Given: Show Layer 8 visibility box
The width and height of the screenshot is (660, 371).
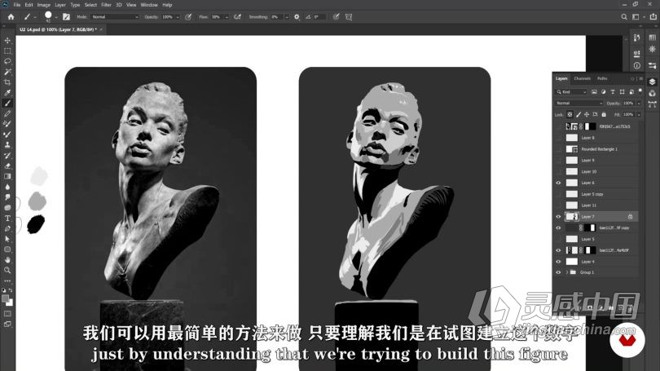Looking at the screenshot, I should 559,138.
